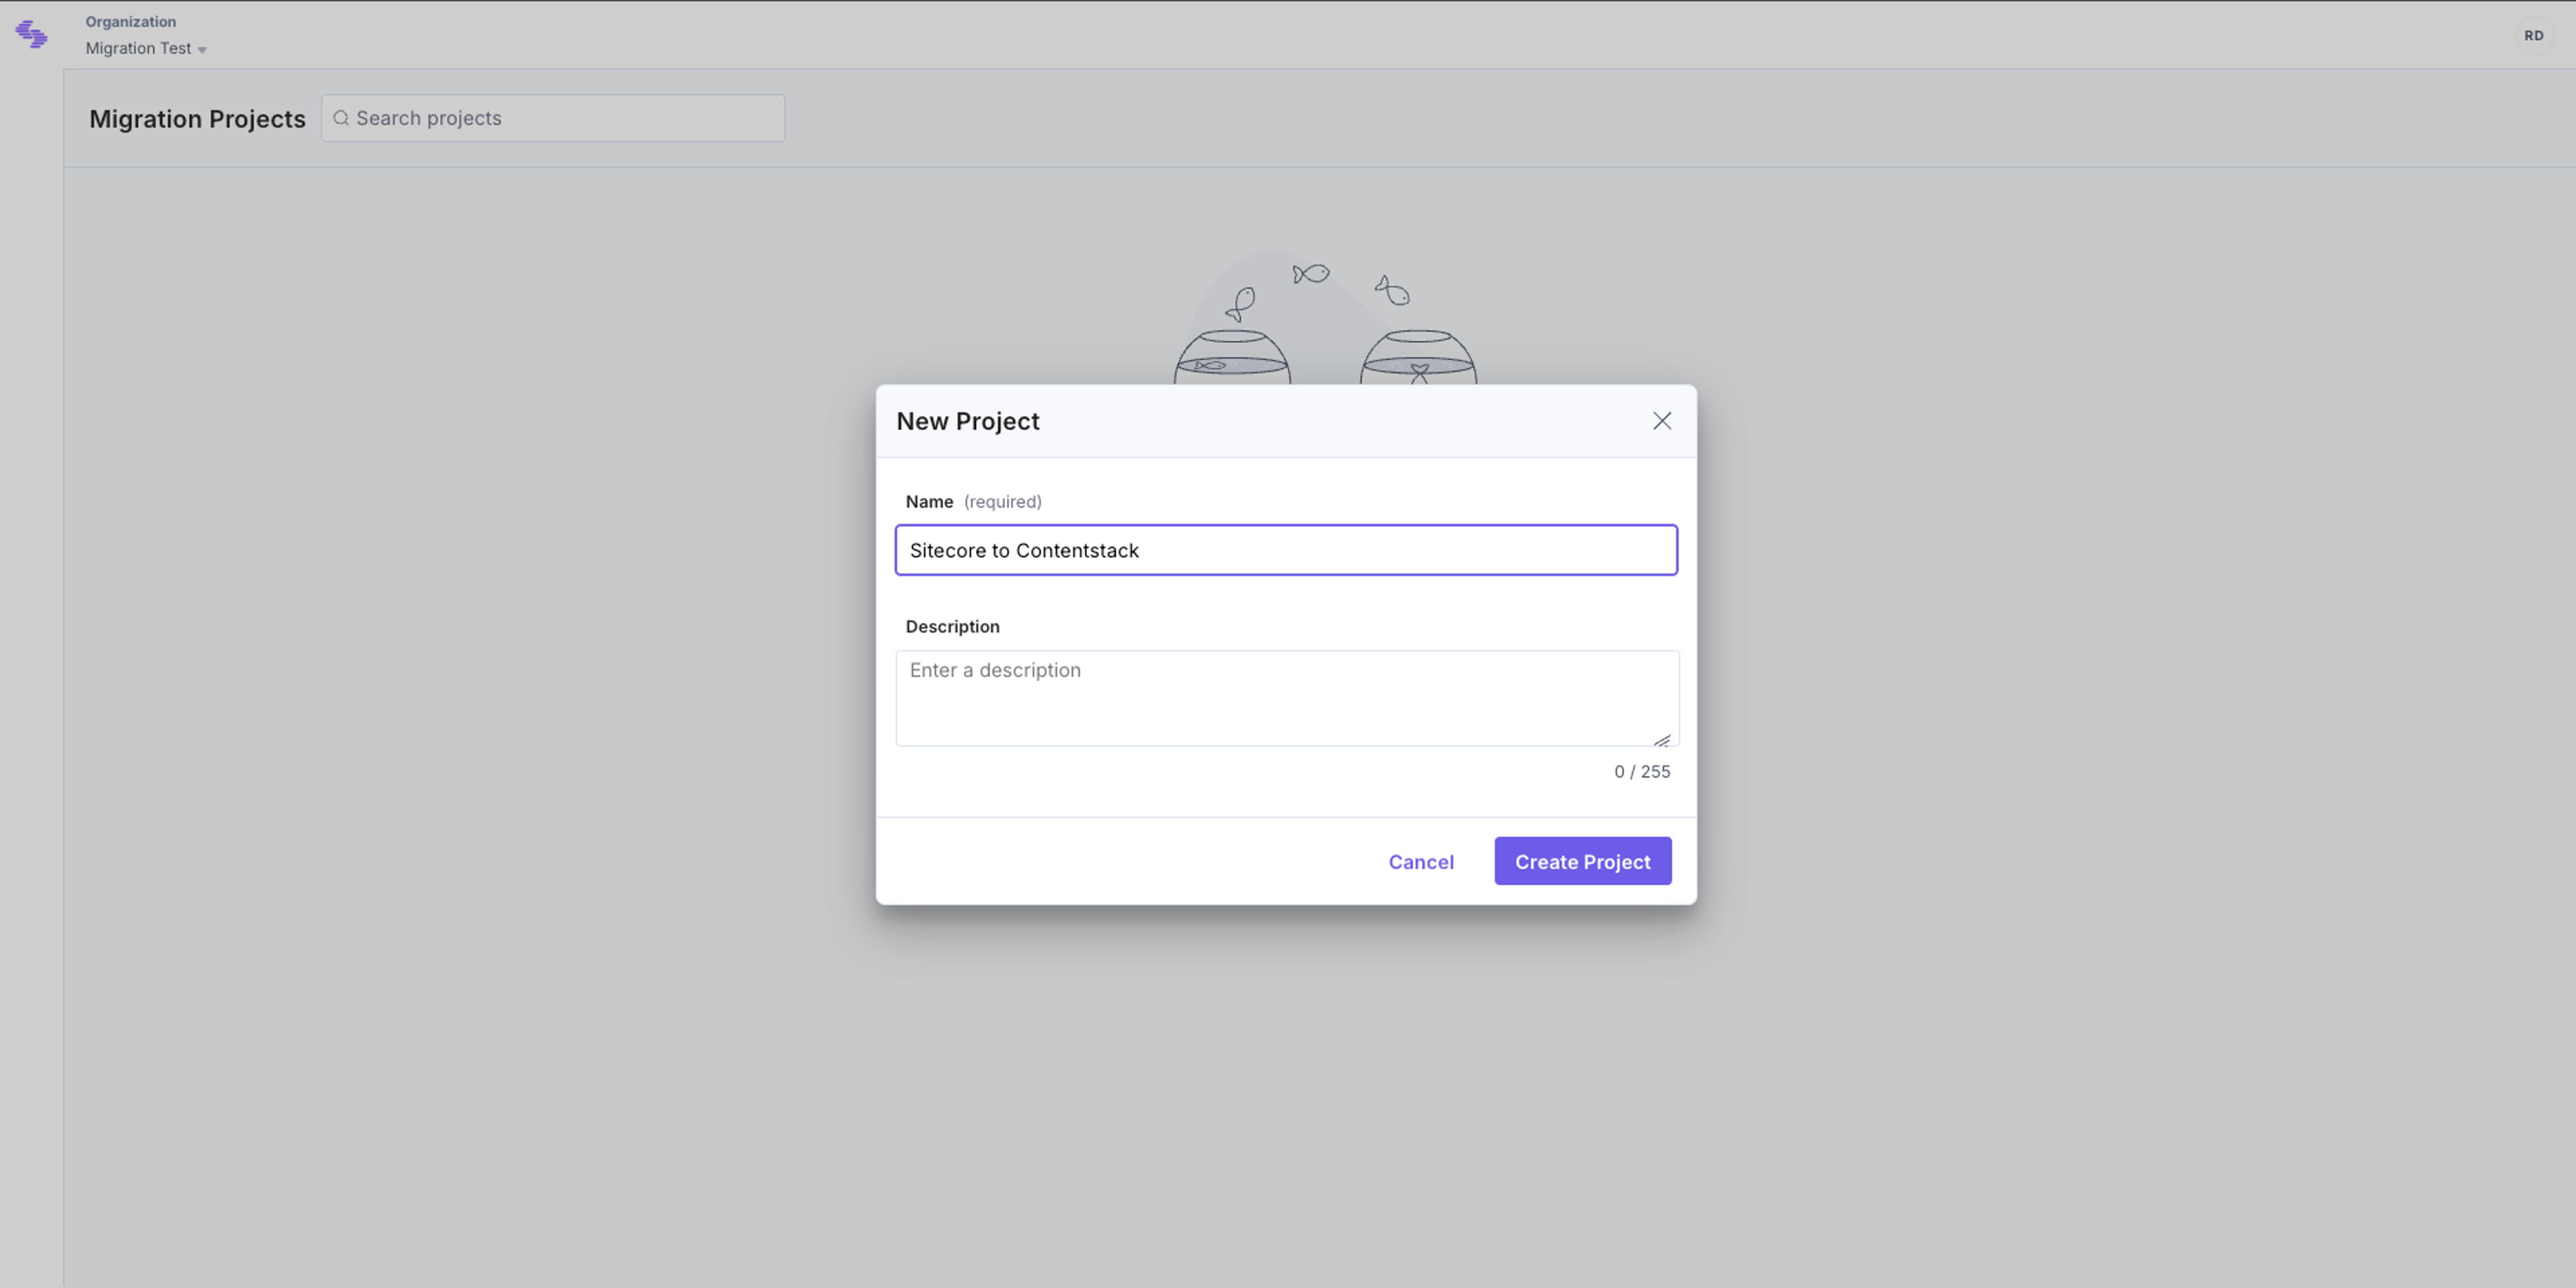2576x1288 pixels.
Task: Grab the description textarea resize handle
Action: coord(1662,740)
